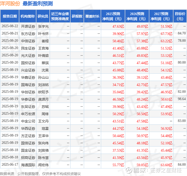Select the 中金公司 institution cell
The image size is (187, 176).
(x=28, y=121)
